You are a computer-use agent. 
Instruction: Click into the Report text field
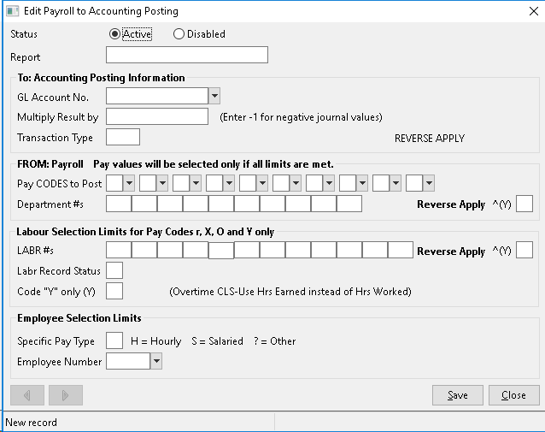pos(187,55)
